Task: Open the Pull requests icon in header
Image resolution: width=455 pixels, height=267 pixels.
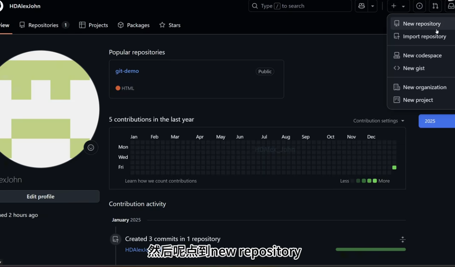Action: [x=435, y=6]
